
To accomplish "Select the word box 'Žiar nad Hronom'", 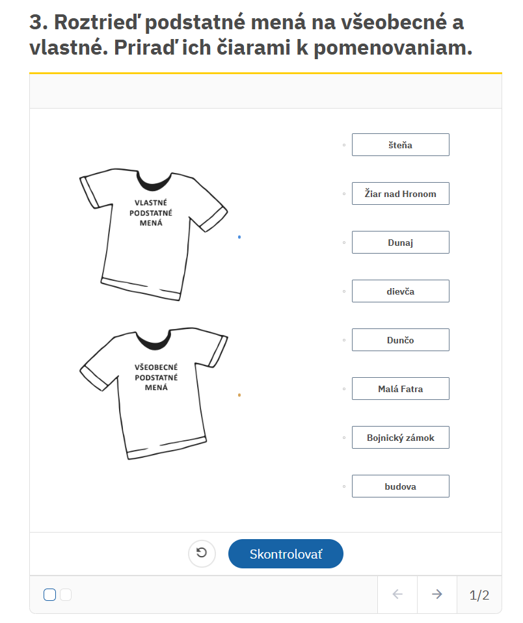I will coord(401,194).
